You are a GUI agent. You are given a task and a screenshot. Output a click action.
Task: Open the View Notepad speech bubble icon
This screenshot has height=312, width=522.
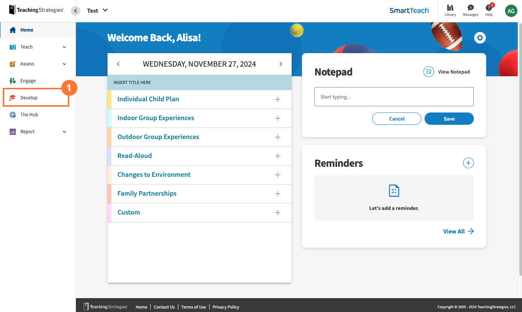click(x=428, y=71)
